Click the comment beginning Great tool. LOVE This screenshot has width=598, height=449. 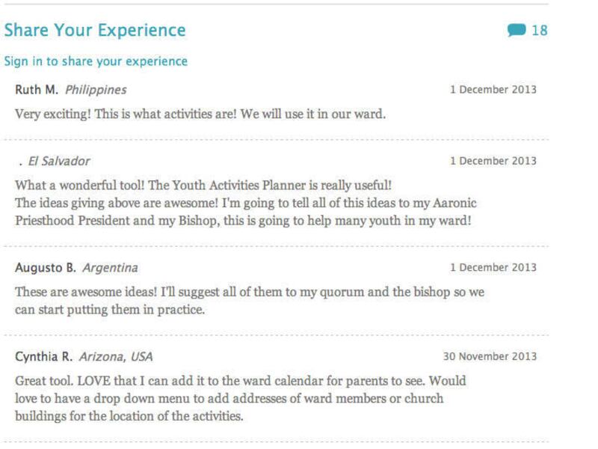240,398
